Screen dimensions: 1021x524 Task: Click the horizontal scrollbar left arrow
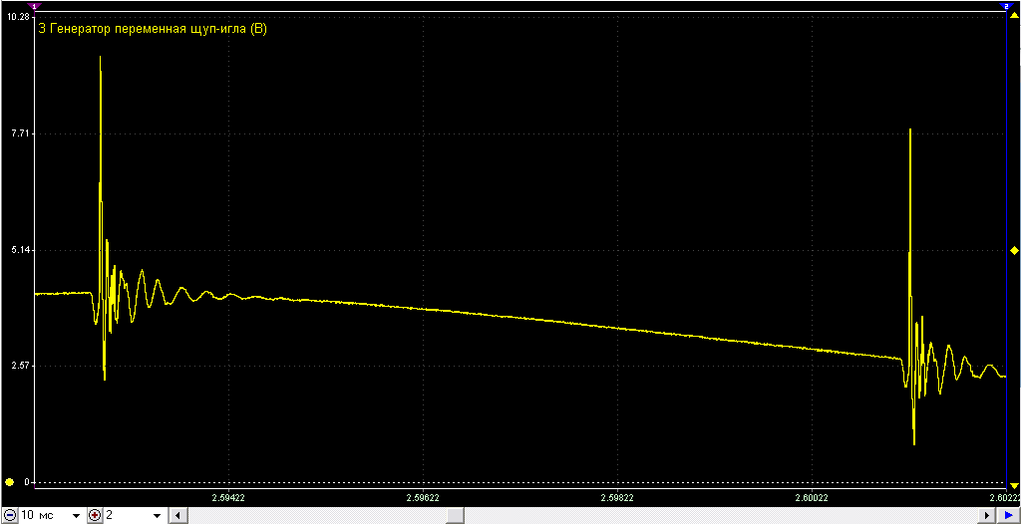(x=175, y=516)
